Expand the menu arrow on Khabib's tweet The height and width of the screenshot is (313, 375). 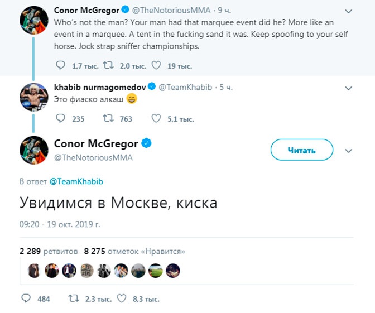(349, 88)
